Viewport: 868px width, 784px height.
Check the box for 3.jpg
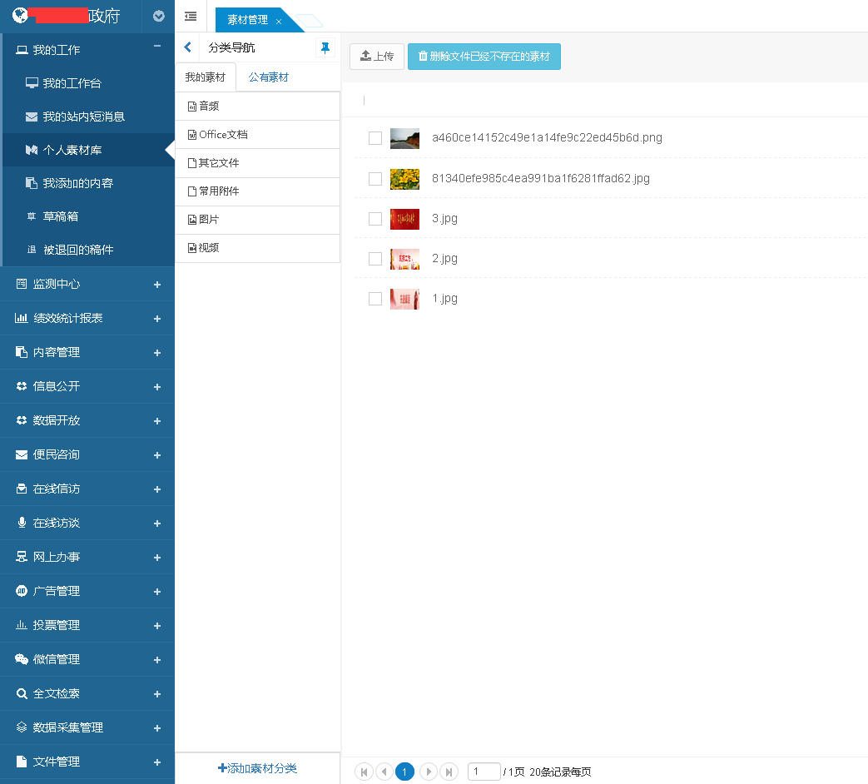tap(375, 219)
